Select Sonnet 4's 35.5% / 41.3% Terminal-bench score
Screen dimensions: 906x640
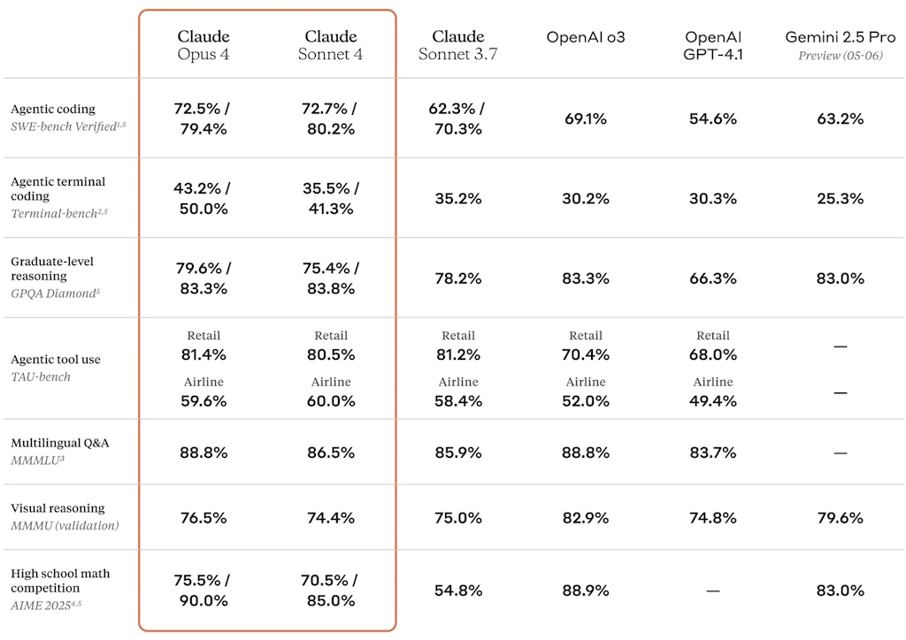click(331, 198)
